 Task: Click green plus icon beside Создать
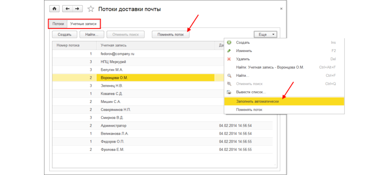tap(229, 42)
